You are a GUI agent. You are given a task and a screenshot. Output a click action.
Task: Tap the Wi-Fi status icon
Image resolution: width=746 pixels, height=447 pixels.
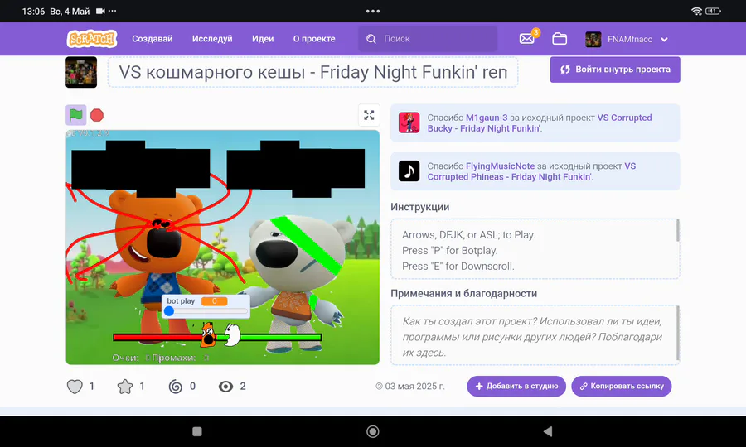(x=696, y=11)
